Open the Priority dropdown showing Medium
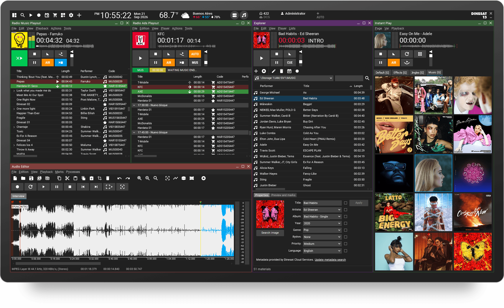Image resolution: width=504 pixels, height=308 pixels. coord(322,244)
